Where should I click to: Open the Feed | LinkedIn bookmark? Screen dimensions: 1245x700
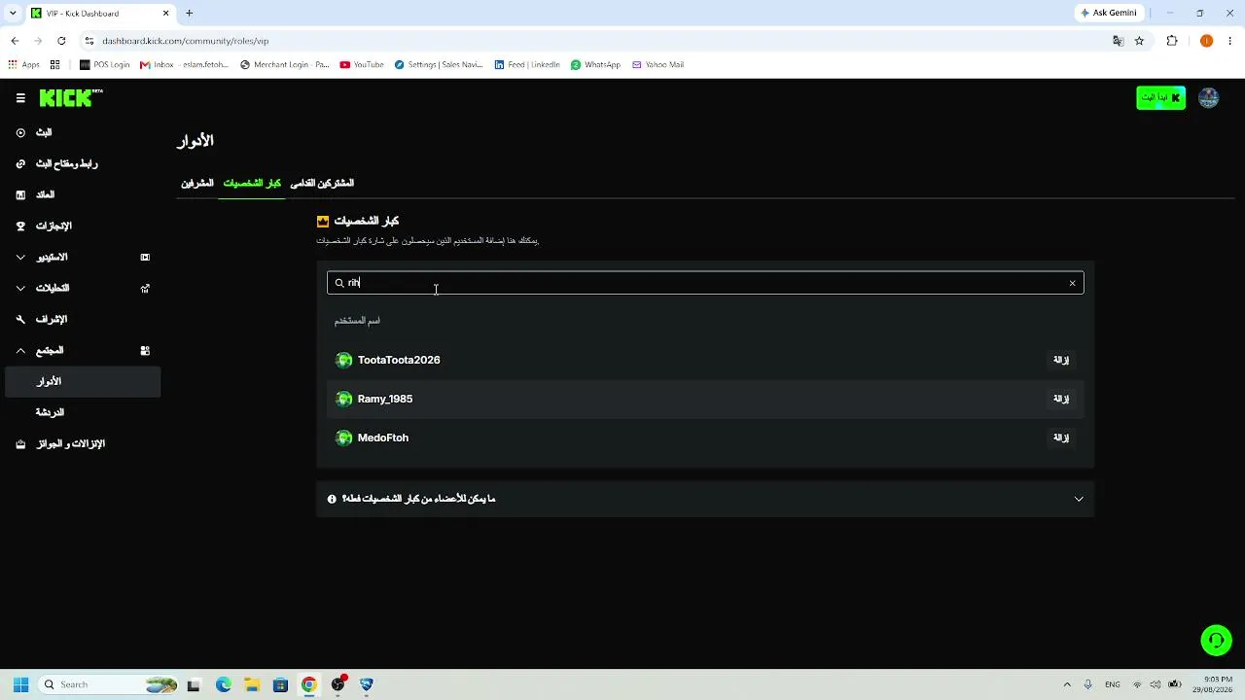pos(527,65)
